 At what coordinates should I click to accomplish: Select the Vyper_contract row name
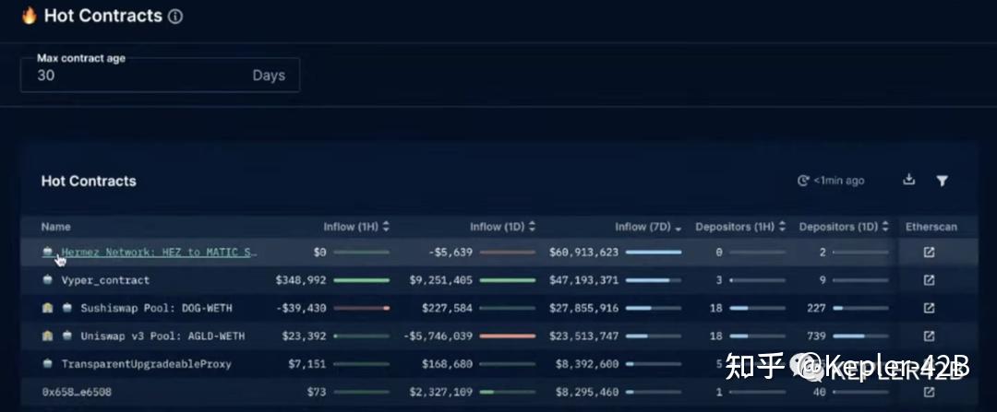click(105, 280)
